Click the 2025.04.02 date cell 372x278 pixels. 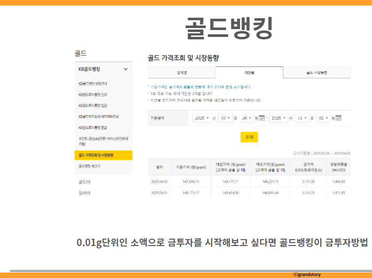coord(159,182)
